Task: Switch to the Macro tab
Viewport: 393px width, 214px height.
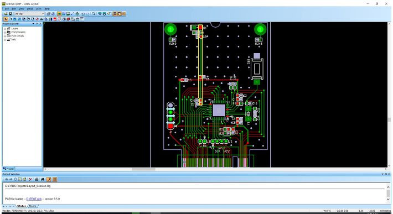Action: (x=33, y=206)
